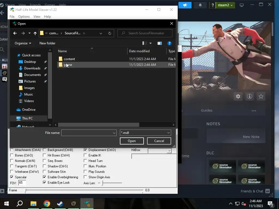The width and height of the screenshot is (279, 209).
Task: Expand the File name history dropdown
Action: click(x=114, y=133)
